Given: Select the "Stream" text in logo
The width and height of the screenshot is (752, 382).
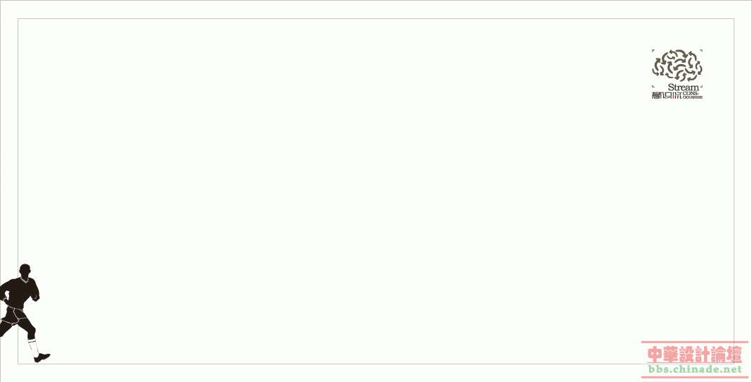Looking at the screenshot, I should 684,87.
